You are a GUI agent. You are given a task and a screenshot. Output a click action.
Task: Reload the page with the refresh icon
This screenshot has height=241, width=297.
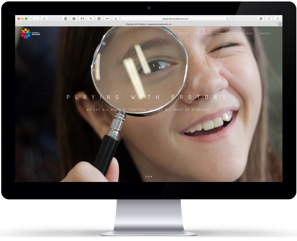[228, 19]
